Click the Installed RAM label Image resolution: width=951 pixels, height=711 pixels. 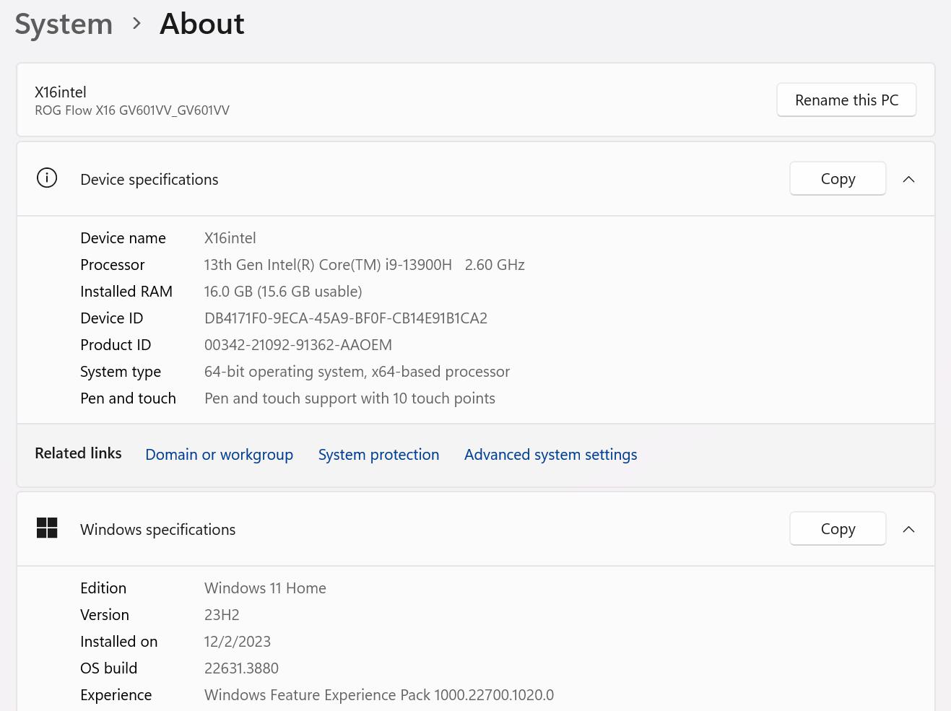pos(126,291)
